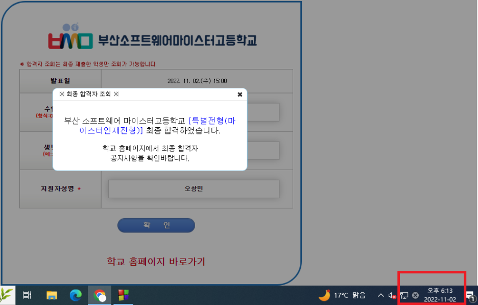
Task: Open the notification center icon
Action: click(471, 295)
